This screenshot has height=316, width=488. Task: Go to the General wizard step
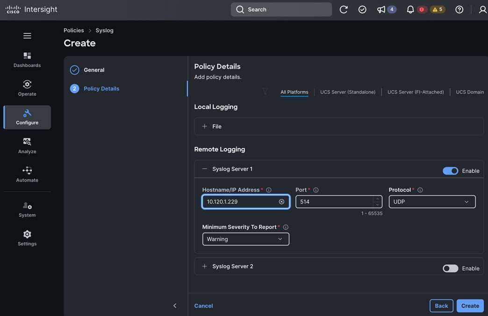[87, 70]
